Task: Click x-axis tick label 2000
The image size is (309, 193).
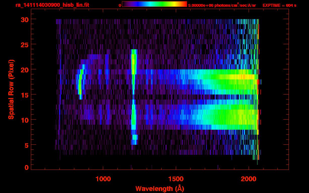Action: pos(248,179)
